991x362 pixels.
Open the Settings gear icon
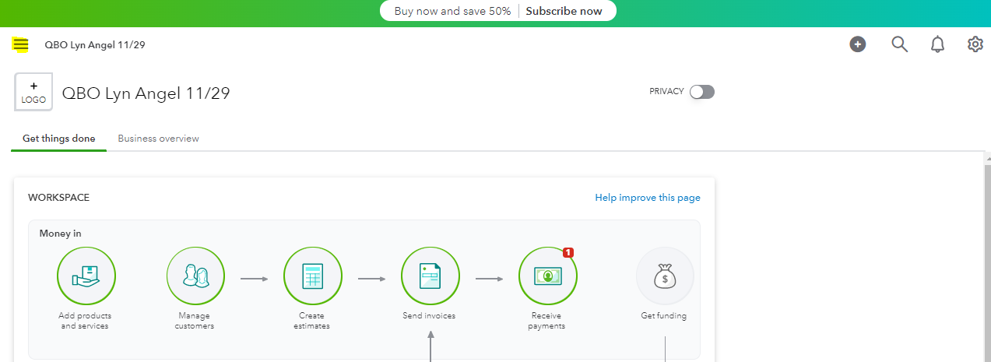[975, 44]
